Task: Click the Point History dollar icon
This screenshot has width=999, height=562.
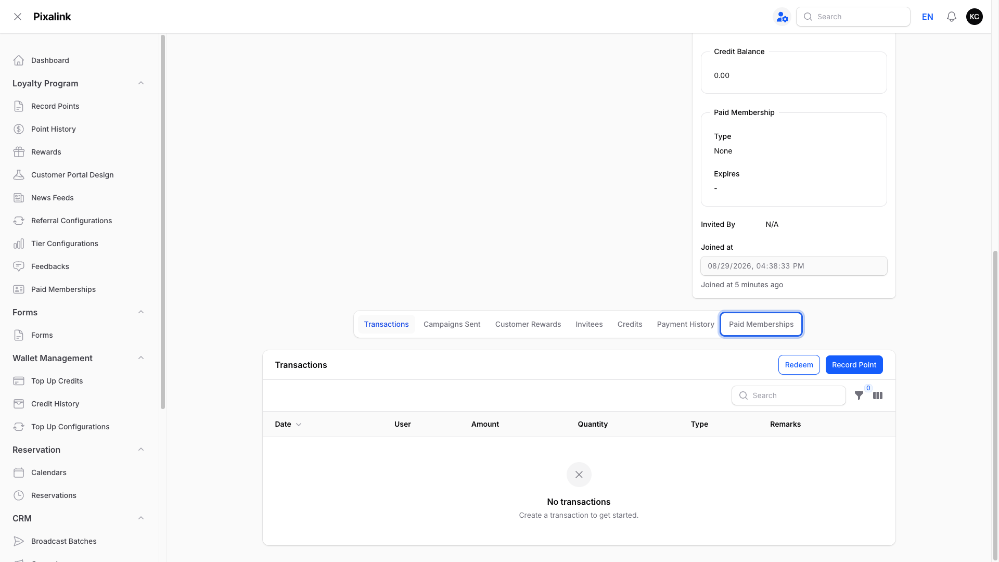Action: coord(19,129)
